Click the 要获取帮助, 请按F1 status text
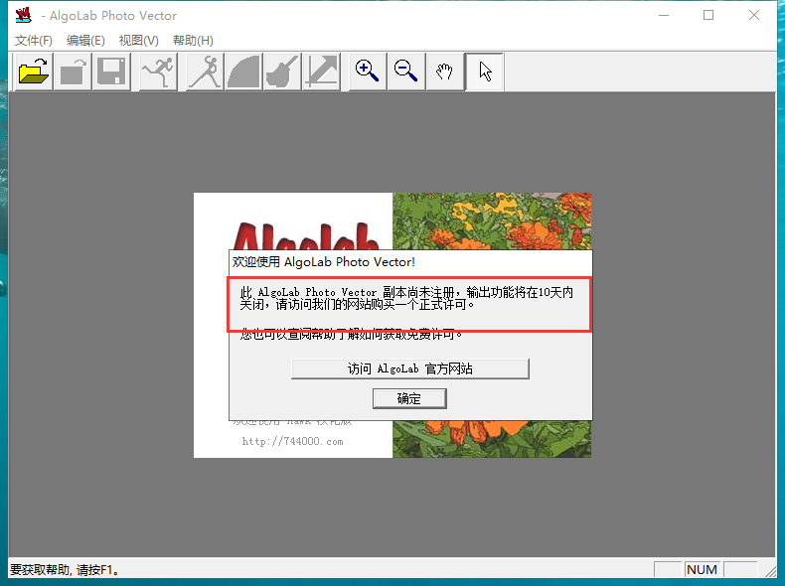The image size is (785, 586). (x=64, y=569)
